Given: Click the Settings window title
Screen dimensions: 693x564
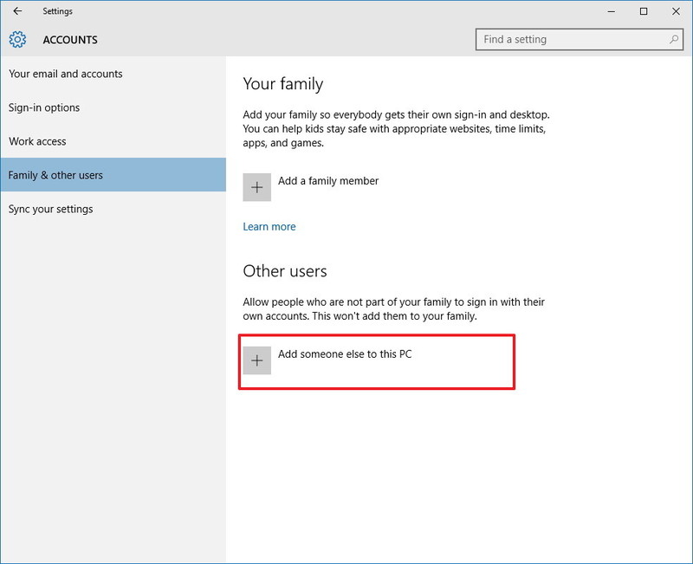Looking at the screenshot, I should (x=57, y=11).
